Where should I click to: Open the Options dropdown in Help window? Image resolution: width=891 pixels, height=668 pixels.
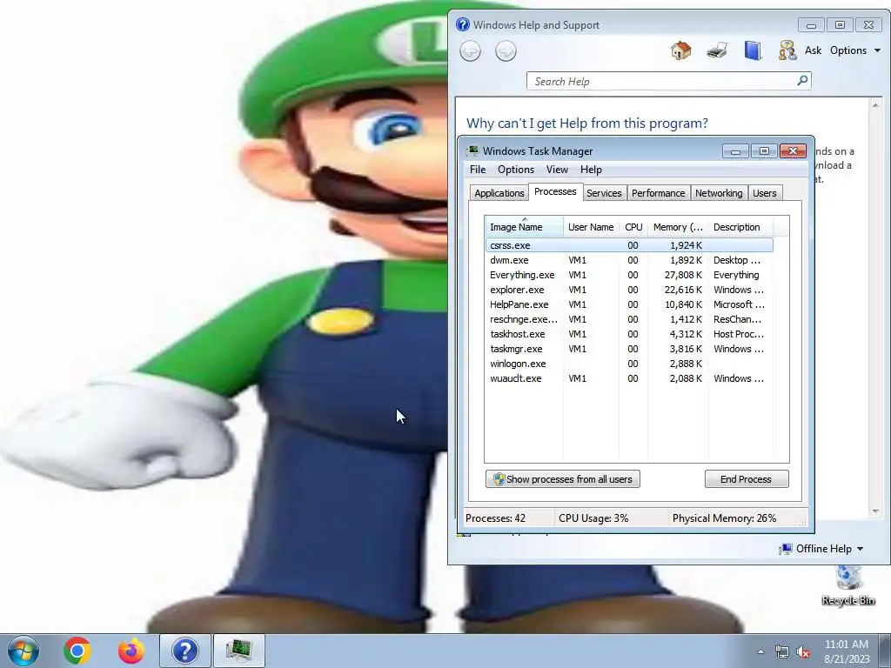(x=854, y=50)
